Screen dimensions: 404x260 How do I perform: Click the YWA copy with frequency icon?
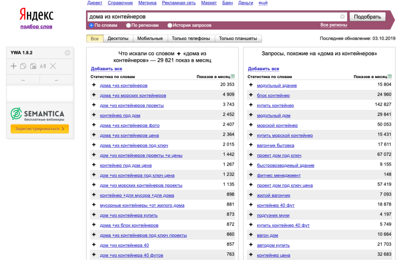(33, 66)
